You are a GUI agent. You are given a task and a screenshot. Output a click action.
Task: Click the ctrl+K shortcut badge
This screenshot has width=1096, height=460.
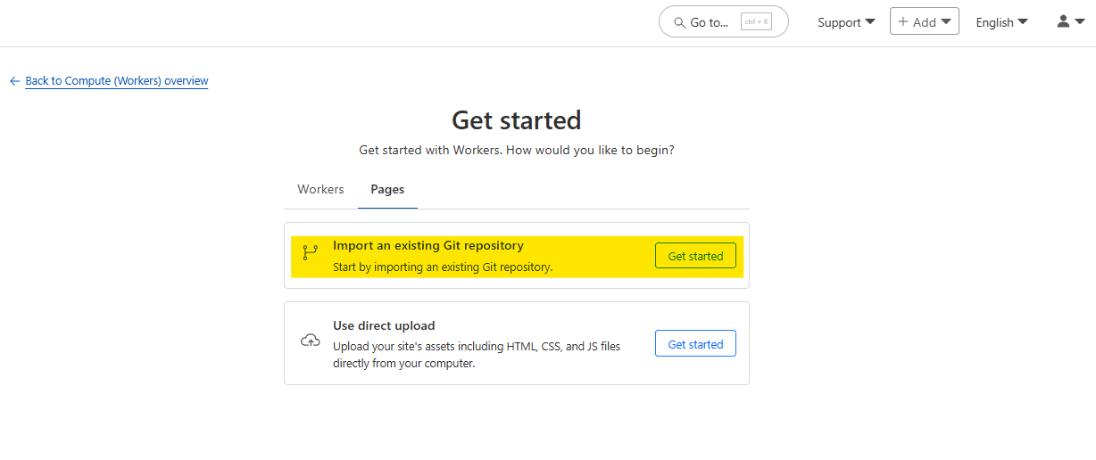(x=755, y=22)
